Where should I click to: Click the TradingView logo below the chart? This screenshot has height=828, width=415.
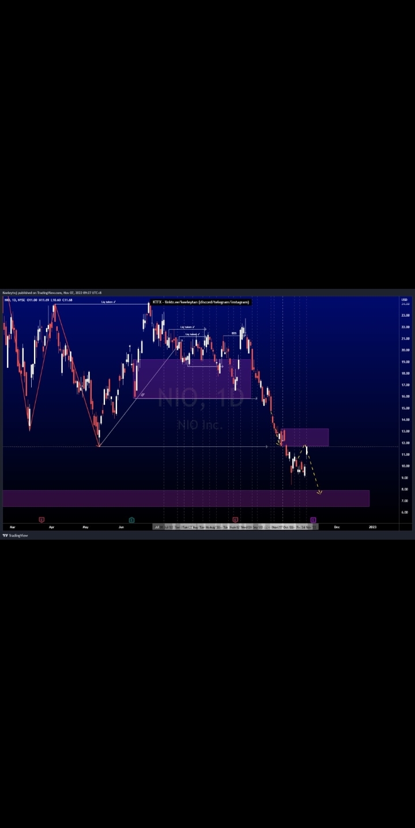pyautogui.click(x=15, y=536)
